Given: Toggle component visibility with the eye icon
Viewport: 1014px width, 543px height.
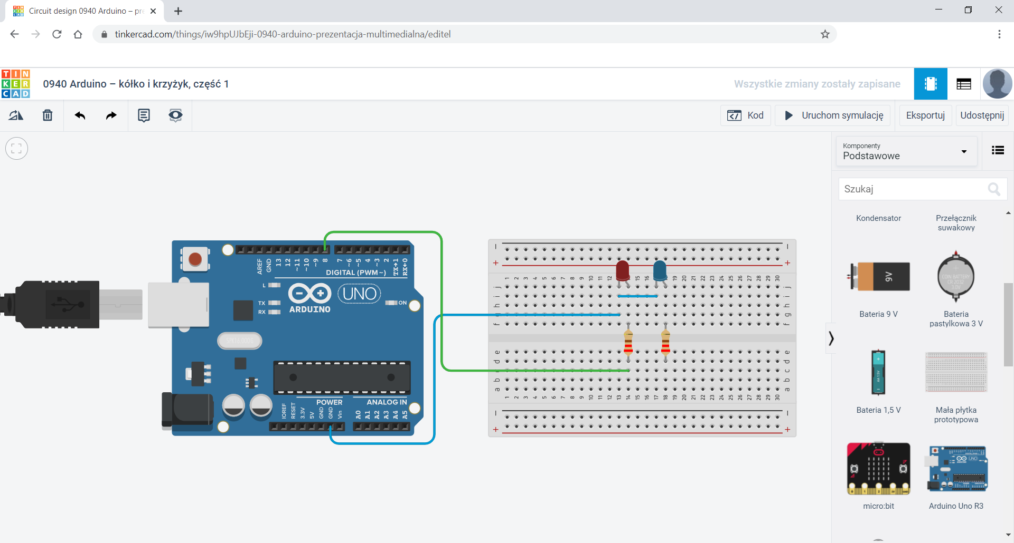Looking at the screenshot, I should pyautogui.click(x=175, y=115).
